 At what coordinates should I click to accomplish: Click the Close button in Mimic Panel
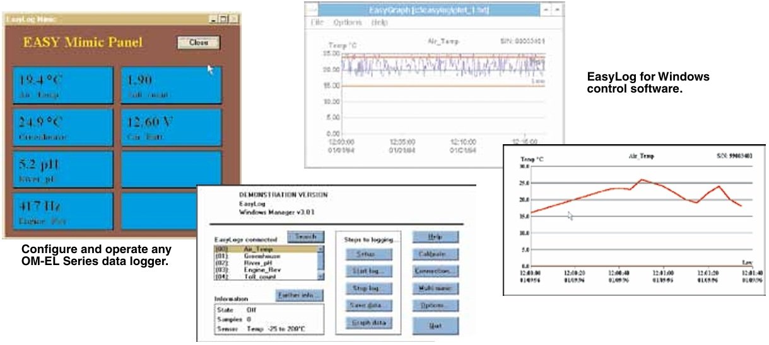[x=198, y=43]
